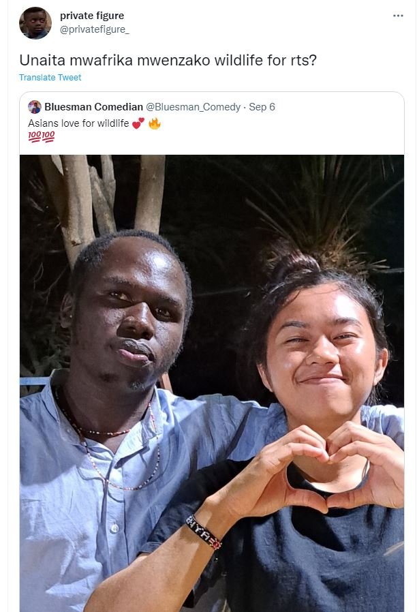The width and height of the screenshot is (417, 612).
Task: Click the second red 100 emoji
Action: pyautogui.click(x=48, y=136)
